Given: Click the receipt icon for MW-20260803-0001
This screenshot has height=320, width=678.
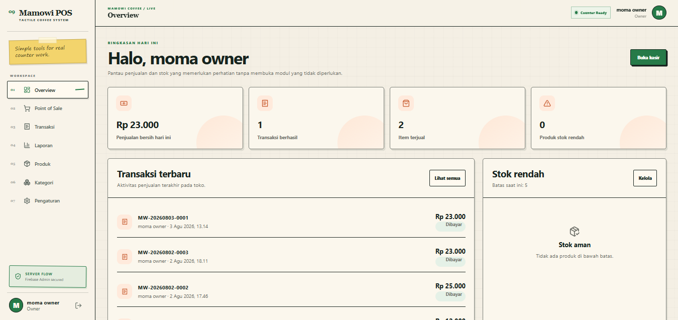Looking at the screenshot, I should [125, 222].
